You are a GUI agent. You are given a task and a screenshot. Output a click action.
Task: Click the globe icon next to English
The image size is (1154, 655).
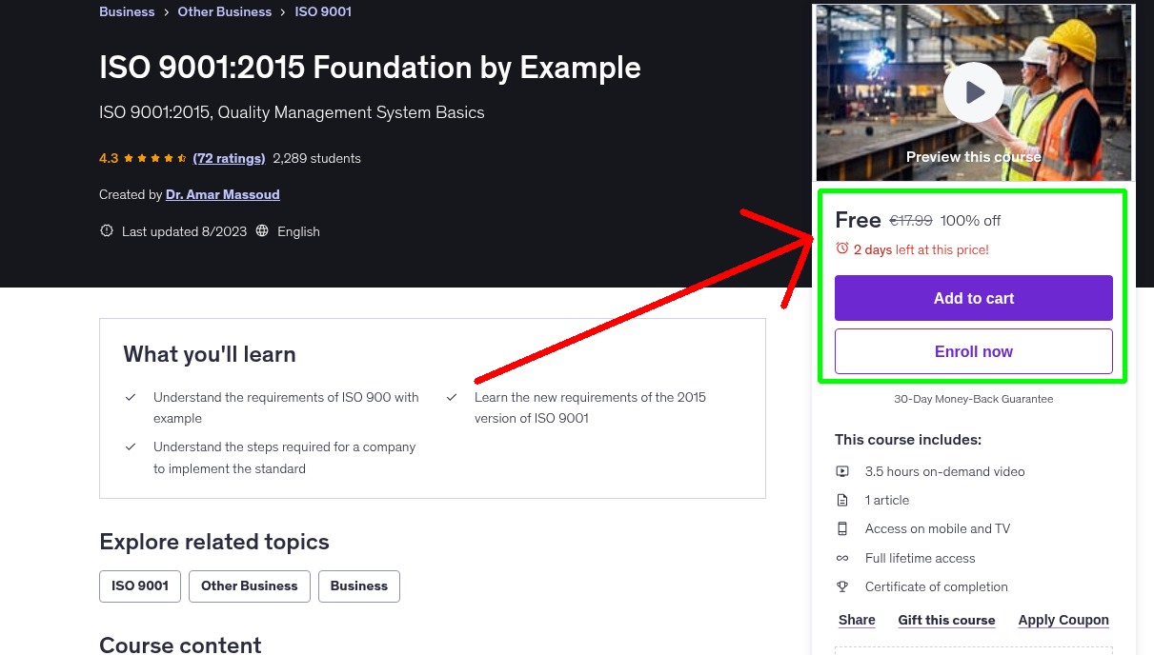point(263,230)
